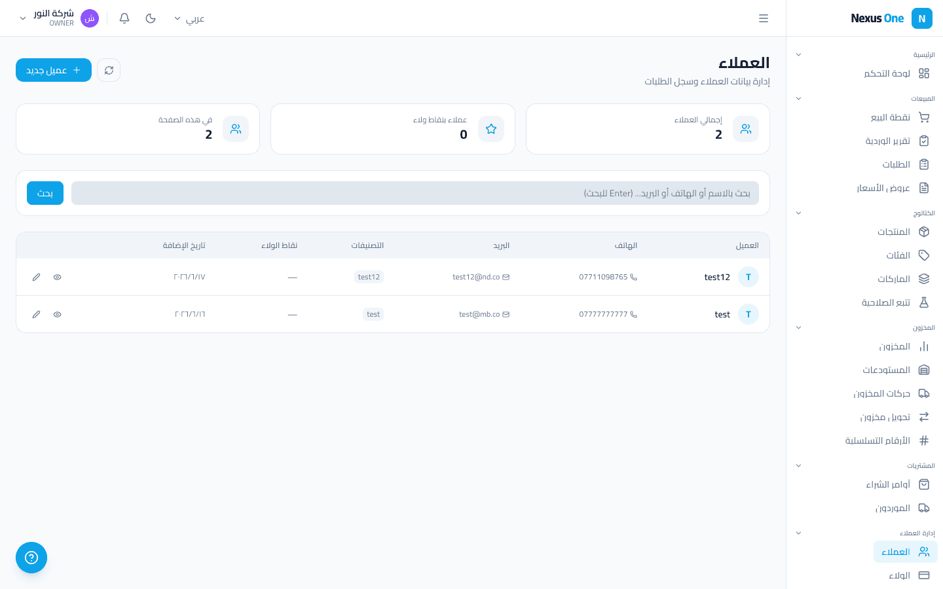
Task: Click phone icon beside 07711098765
Action: pos(633,277)
